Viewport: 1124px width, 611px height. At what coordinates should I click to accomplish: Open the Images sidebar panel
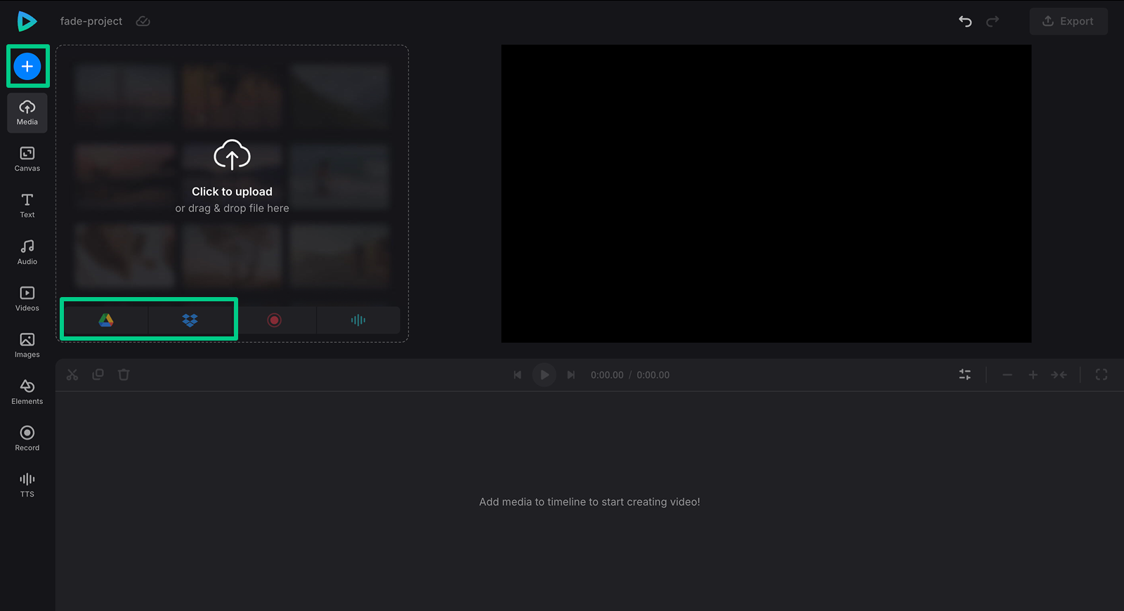(x=27, y=346)
